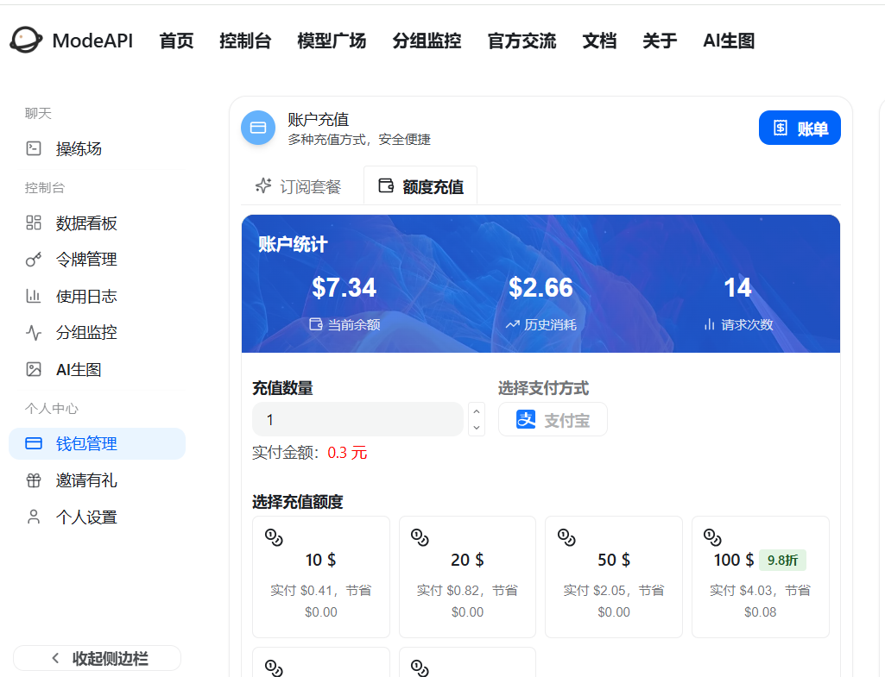Switch to the 额度充值 tab
The height and width of the screenshot is (677, 885).
coord(420,186)
